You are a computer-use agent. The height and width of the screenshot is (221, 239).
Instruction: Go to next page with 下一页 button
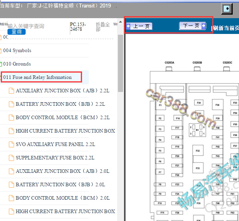pyautogui.click(x=193, y=26)
